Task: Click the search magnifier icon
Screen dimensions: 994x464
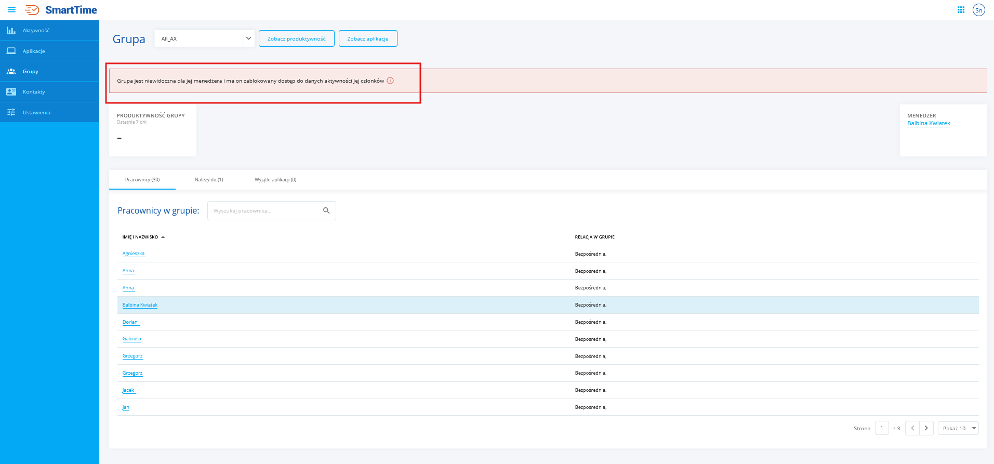Action: tap(326, 210)
